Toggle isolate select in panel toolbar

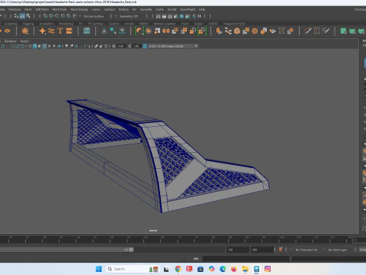click(x=88, y=46)
